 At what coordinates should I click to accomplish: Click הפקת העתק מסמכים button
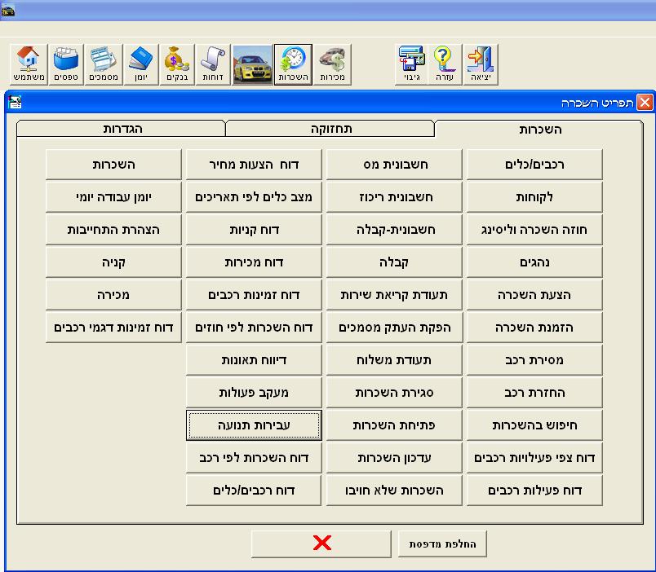click(x=394, y=328)
